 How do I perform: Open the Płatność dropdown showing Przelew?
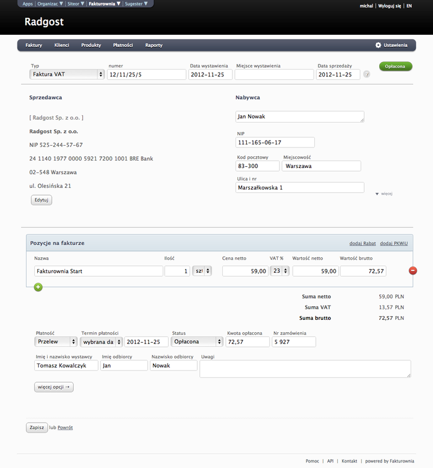click(x=56, y=342)
